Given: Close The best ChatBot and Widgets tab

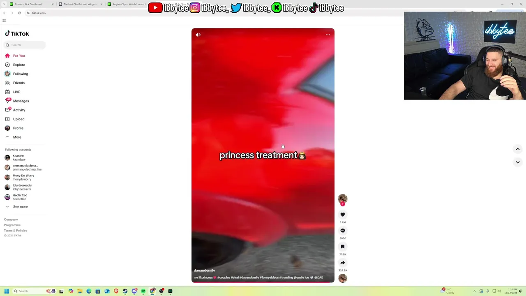Looking at the screenshot, I should tap(102, 4).
